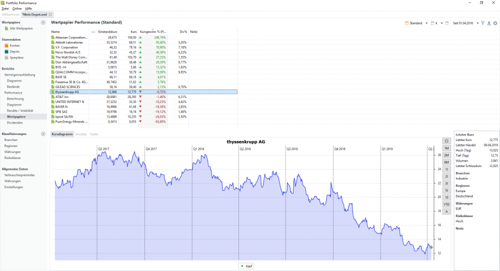The height and width of the screenshot is (271, 500).
Task: Sort by the Kursgewinn % column header
Action: tap(153, 32)
